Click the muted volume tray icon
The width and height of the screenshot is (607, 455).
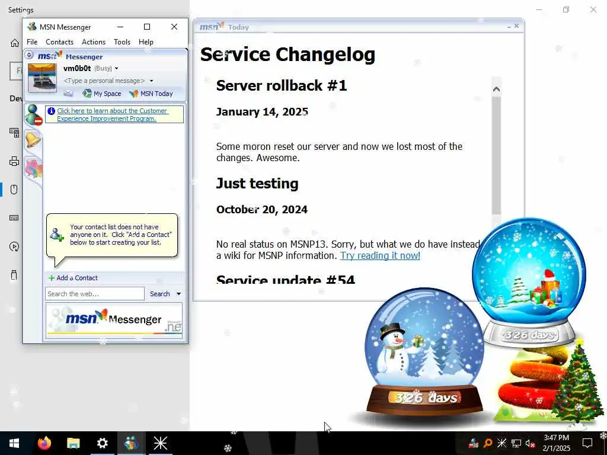[530, 443]
